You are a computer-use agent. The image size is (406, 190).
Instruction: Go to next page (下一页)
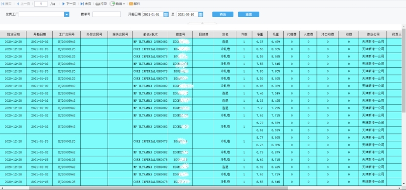click(69, 4)
